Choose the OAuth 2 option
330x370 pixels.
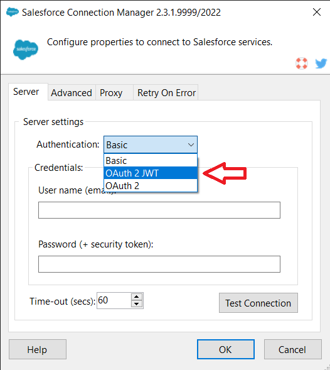click(x=151, y=185)
